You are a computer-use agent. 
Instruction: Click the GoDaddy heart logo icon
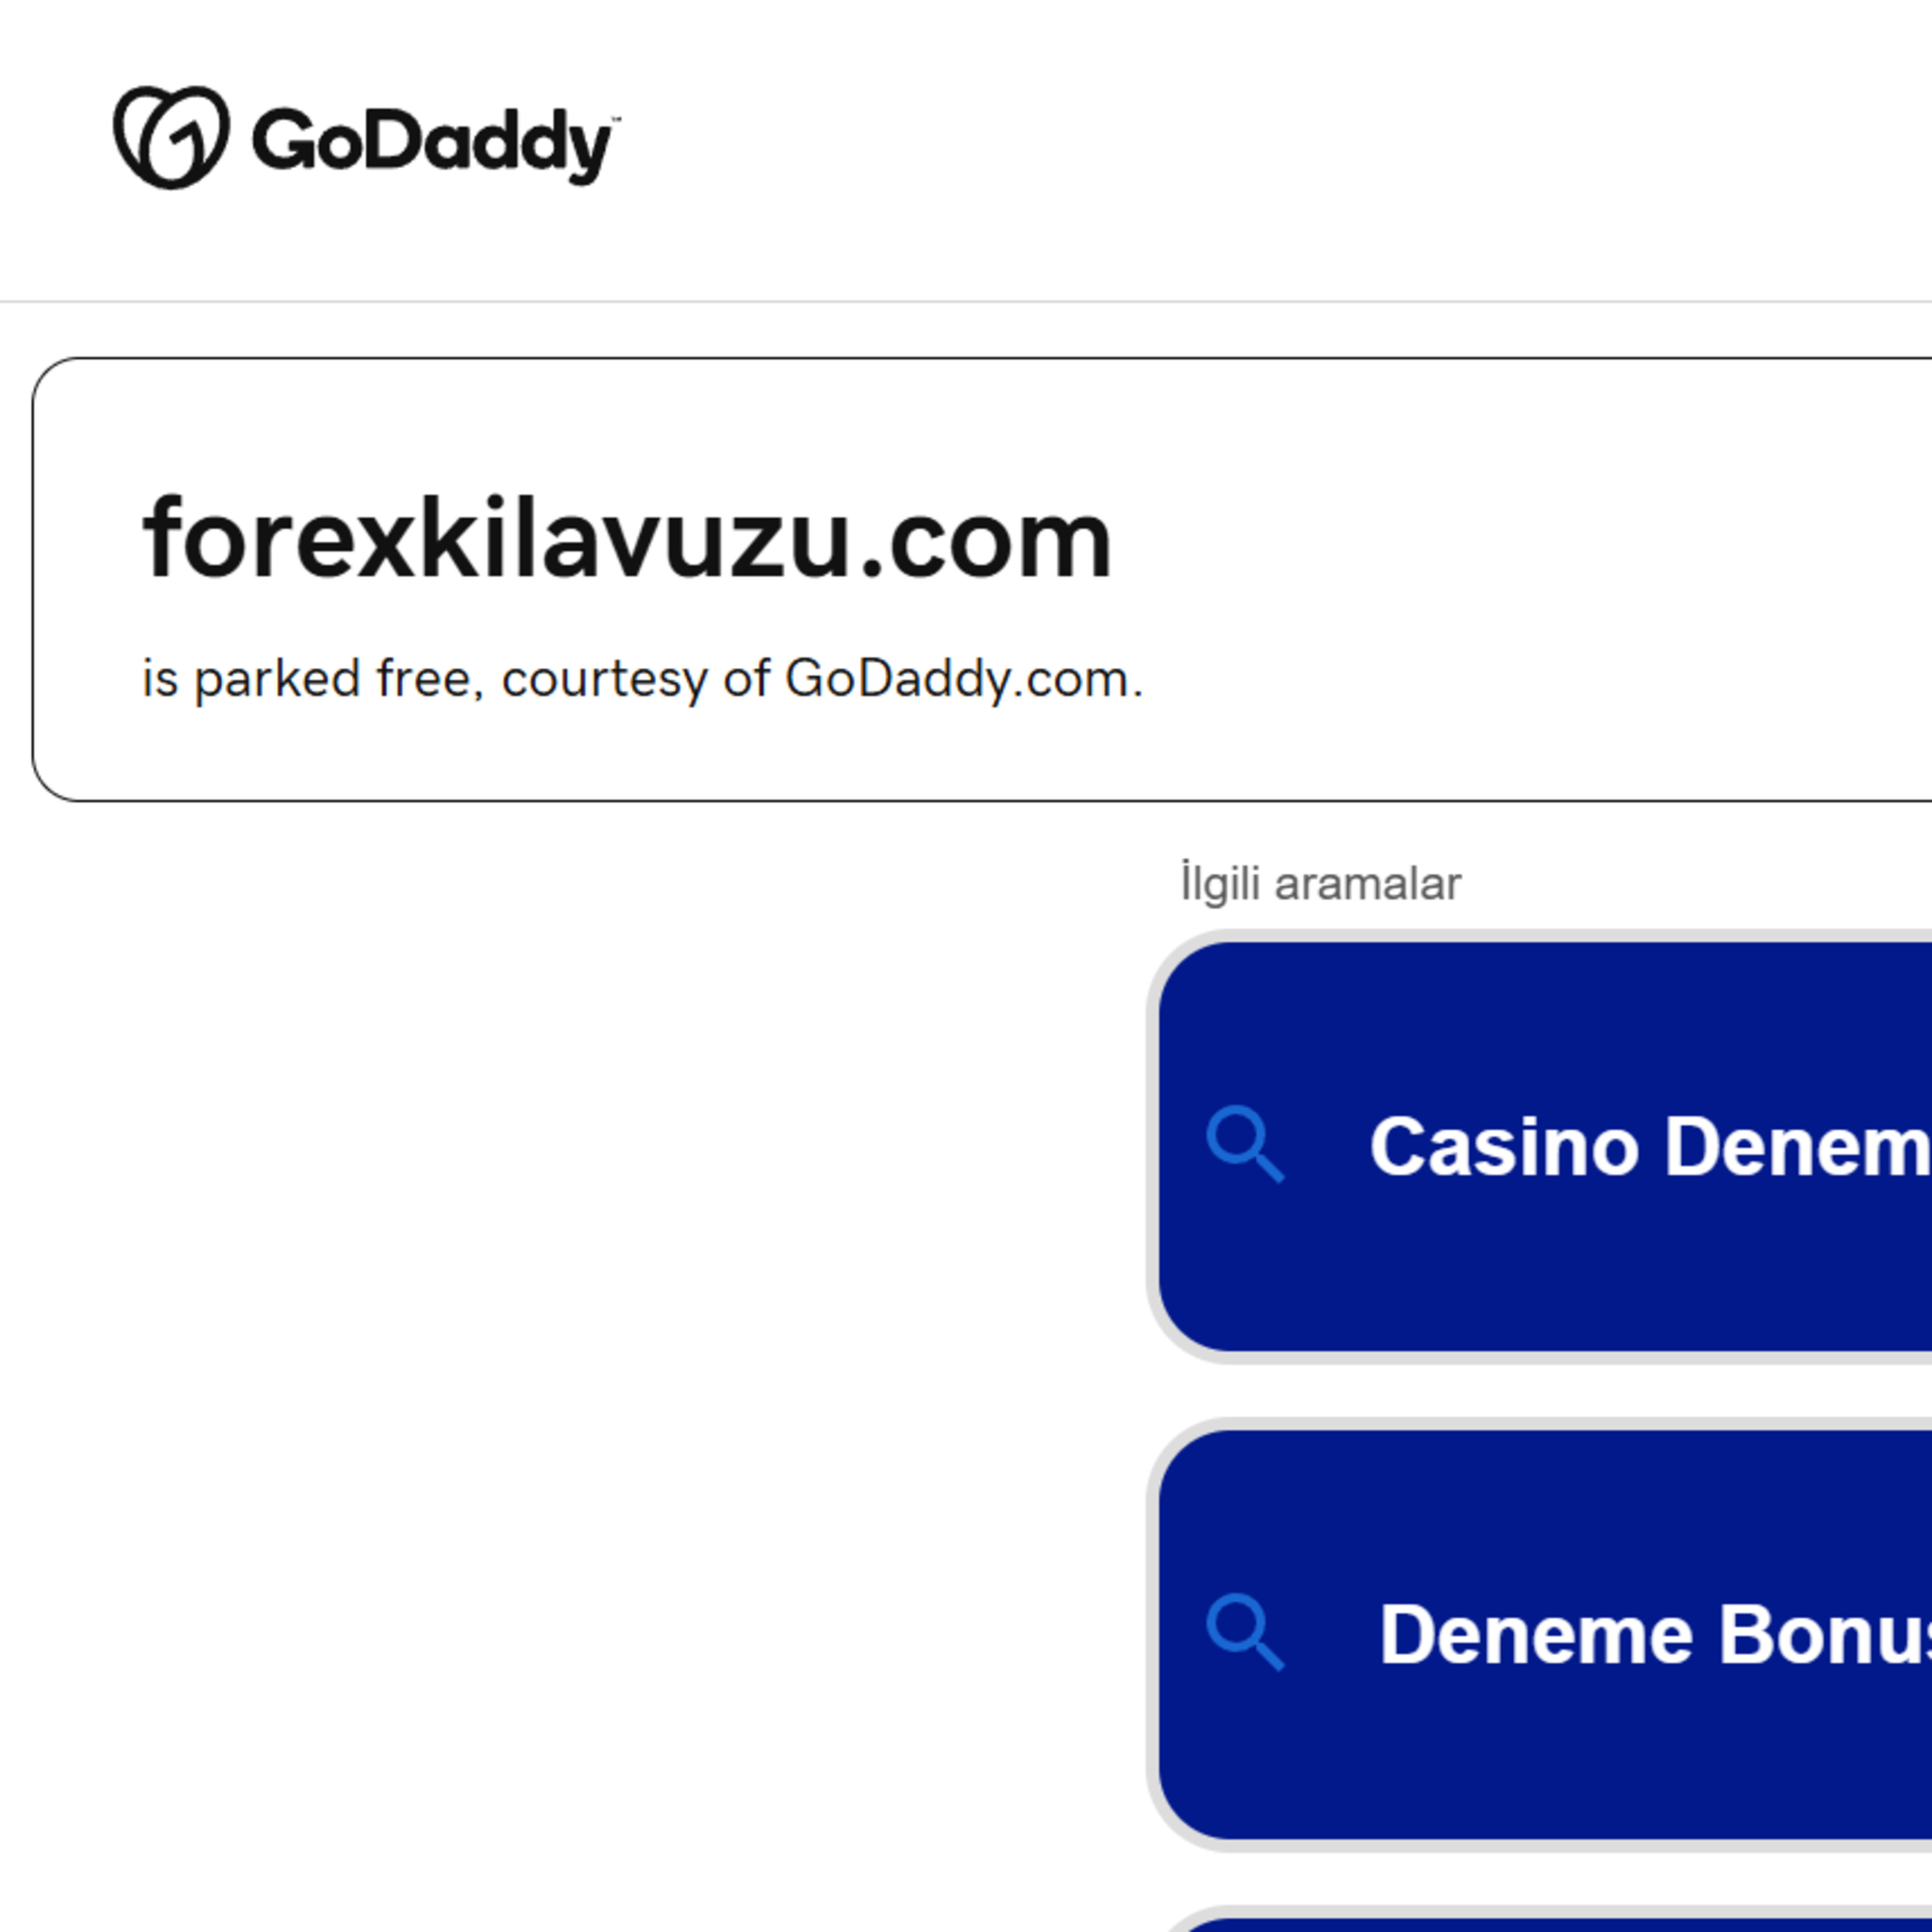coord(171,137)
